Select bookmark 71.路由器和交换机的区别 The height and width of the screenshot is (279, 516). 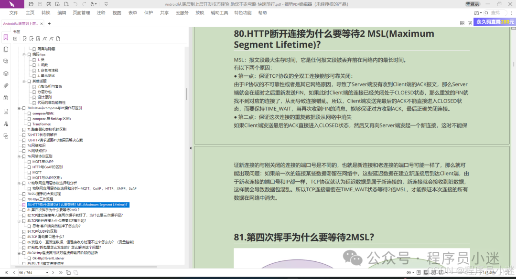[47, 129]
